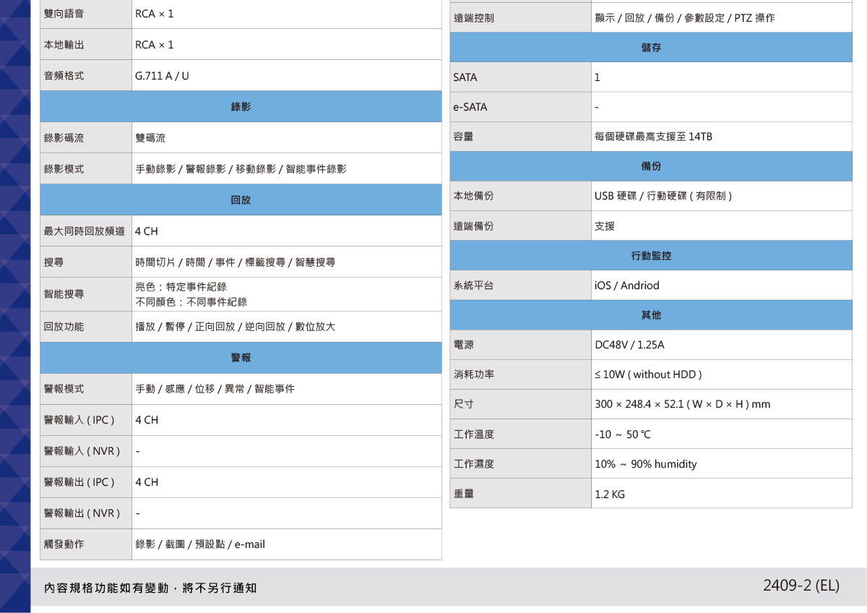This screenshot has width=867, height=613.
Task: Click the 錄影碼流 label
Action: coord(64,138)
